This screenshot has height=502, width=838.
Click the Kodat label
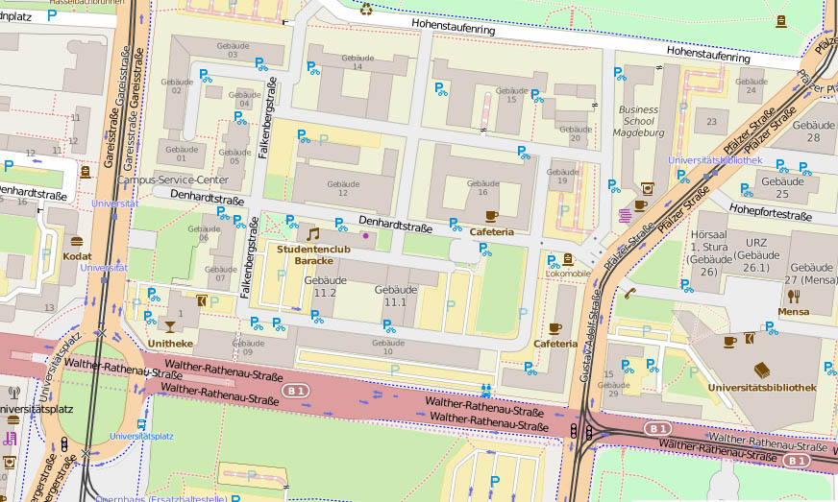coord(78,256)
